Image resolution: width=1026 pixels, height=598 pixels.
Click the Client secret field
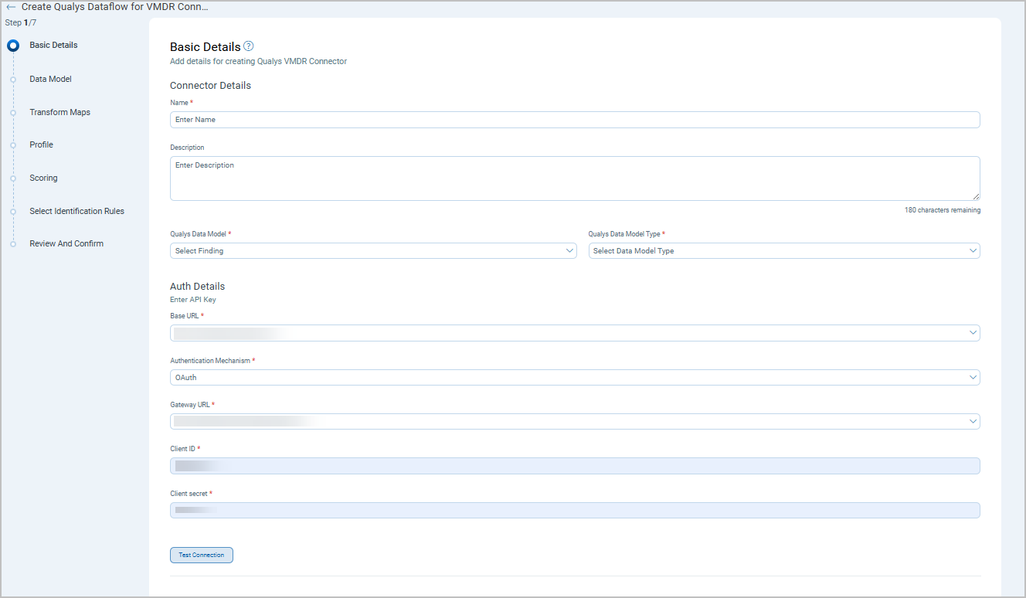coord(575,510)
